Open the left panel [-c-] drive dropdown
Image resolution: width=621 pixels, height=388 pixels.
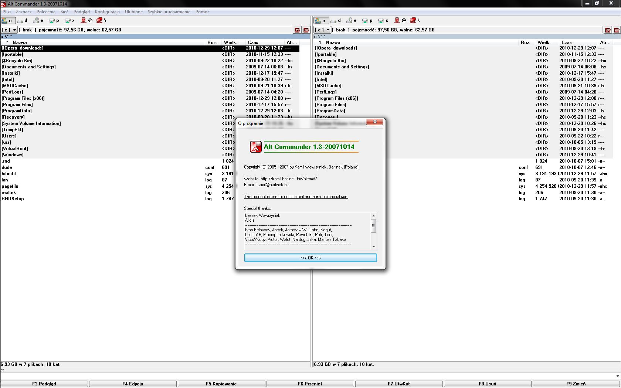click(14, 30)
